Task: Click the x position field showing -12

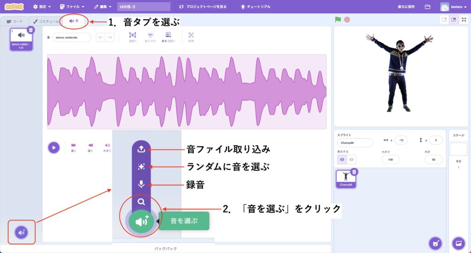Action: pos(401,140)
